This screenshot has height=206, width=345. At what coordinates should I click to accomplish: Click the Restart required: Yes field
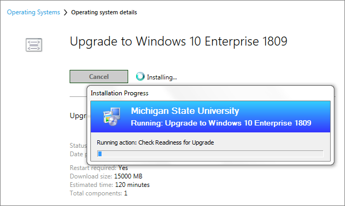coord(99,168)
